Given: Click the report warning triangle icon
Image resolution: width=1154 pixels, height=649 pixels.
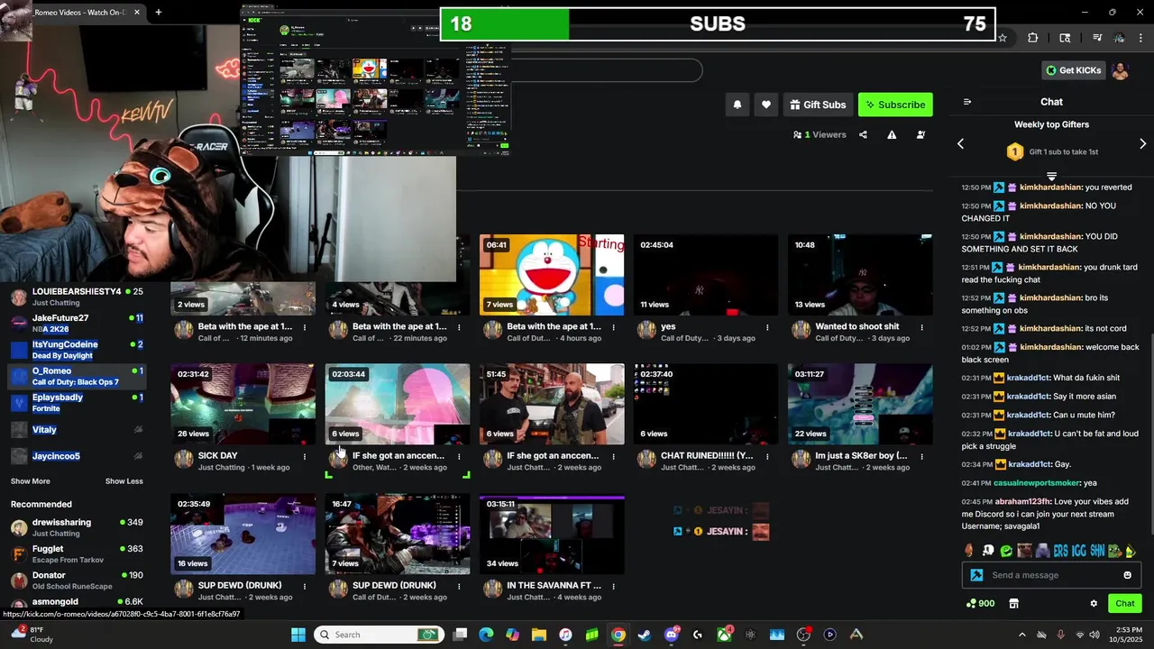Looking at the screenshot, I should tap(892, 134).
